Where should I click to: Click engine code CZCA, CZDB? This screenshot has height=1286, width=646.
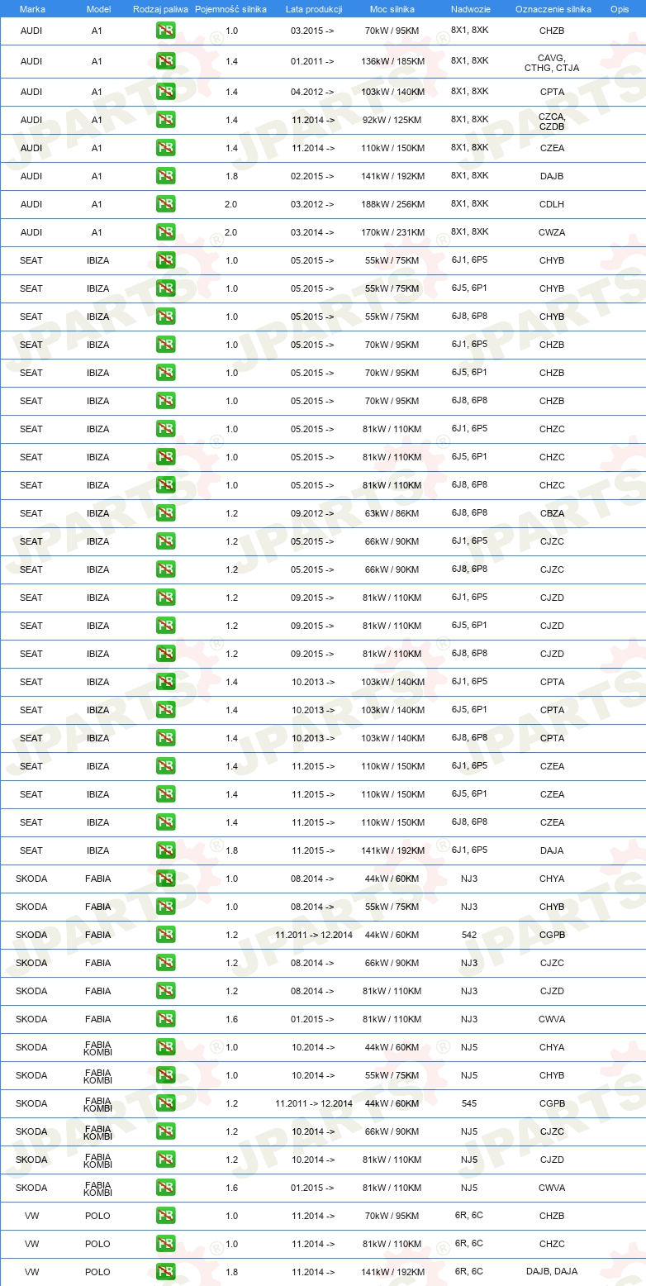pos(552,121)
